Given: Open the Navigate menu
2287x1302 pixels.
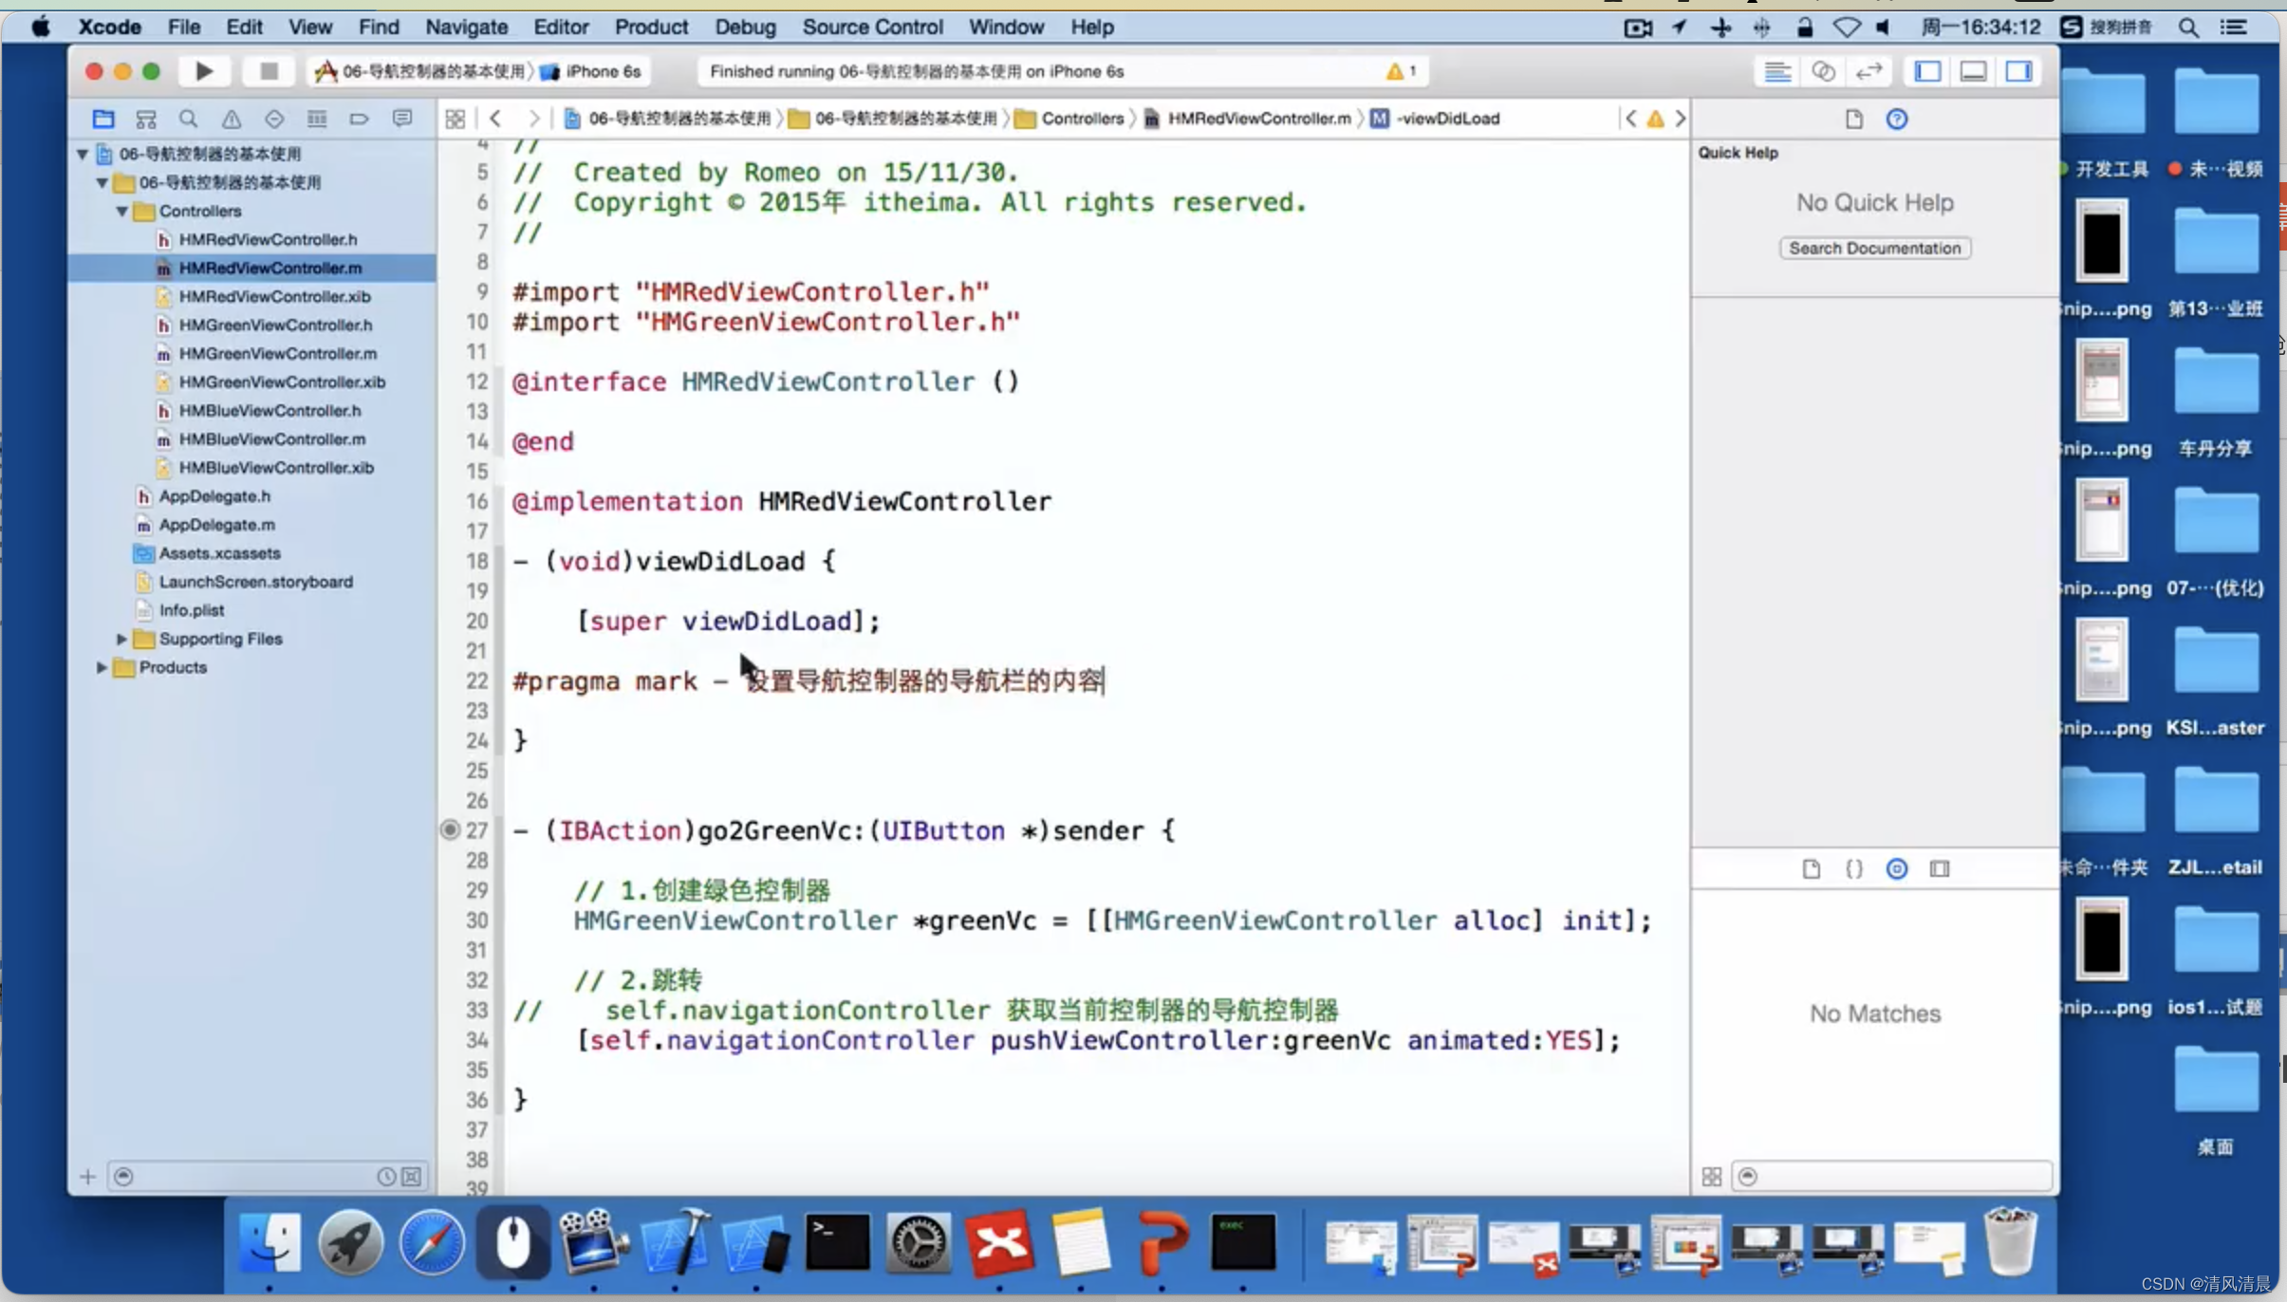Looking at the screenshot, I should tap(466, 27).
